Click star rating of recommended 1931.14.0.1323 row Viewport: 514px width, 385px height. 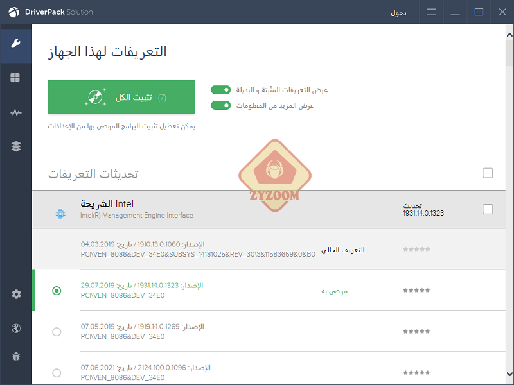(416, 291)
